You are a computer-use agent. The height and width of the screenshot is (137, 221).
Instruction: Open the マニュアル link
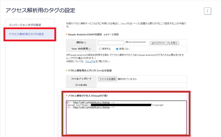coord(90,61)
